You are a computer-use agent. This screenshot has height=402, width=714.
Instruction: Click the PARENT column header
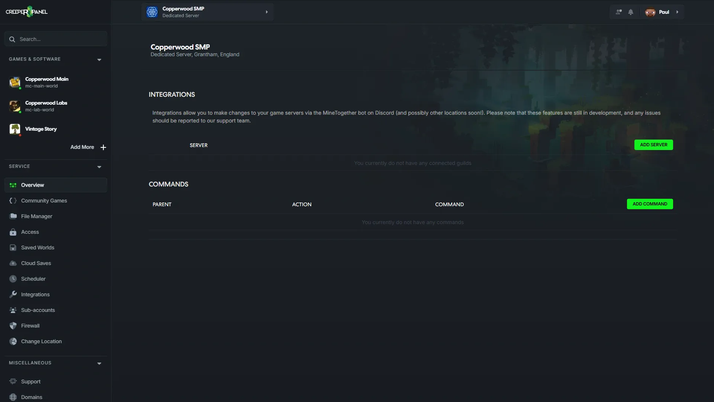click(162, 204)
